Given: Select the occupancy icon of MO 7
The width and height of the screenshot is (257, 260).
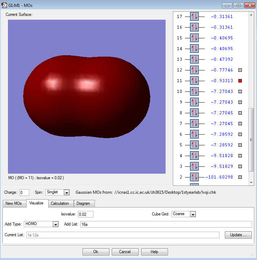Looking at the screenshot, I should coord(194,124).
